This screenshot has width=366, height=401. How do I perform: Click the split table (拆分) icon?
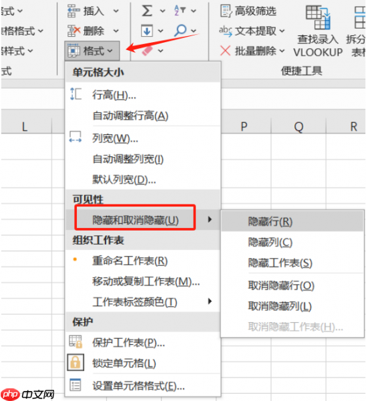[x=360, y=17]
